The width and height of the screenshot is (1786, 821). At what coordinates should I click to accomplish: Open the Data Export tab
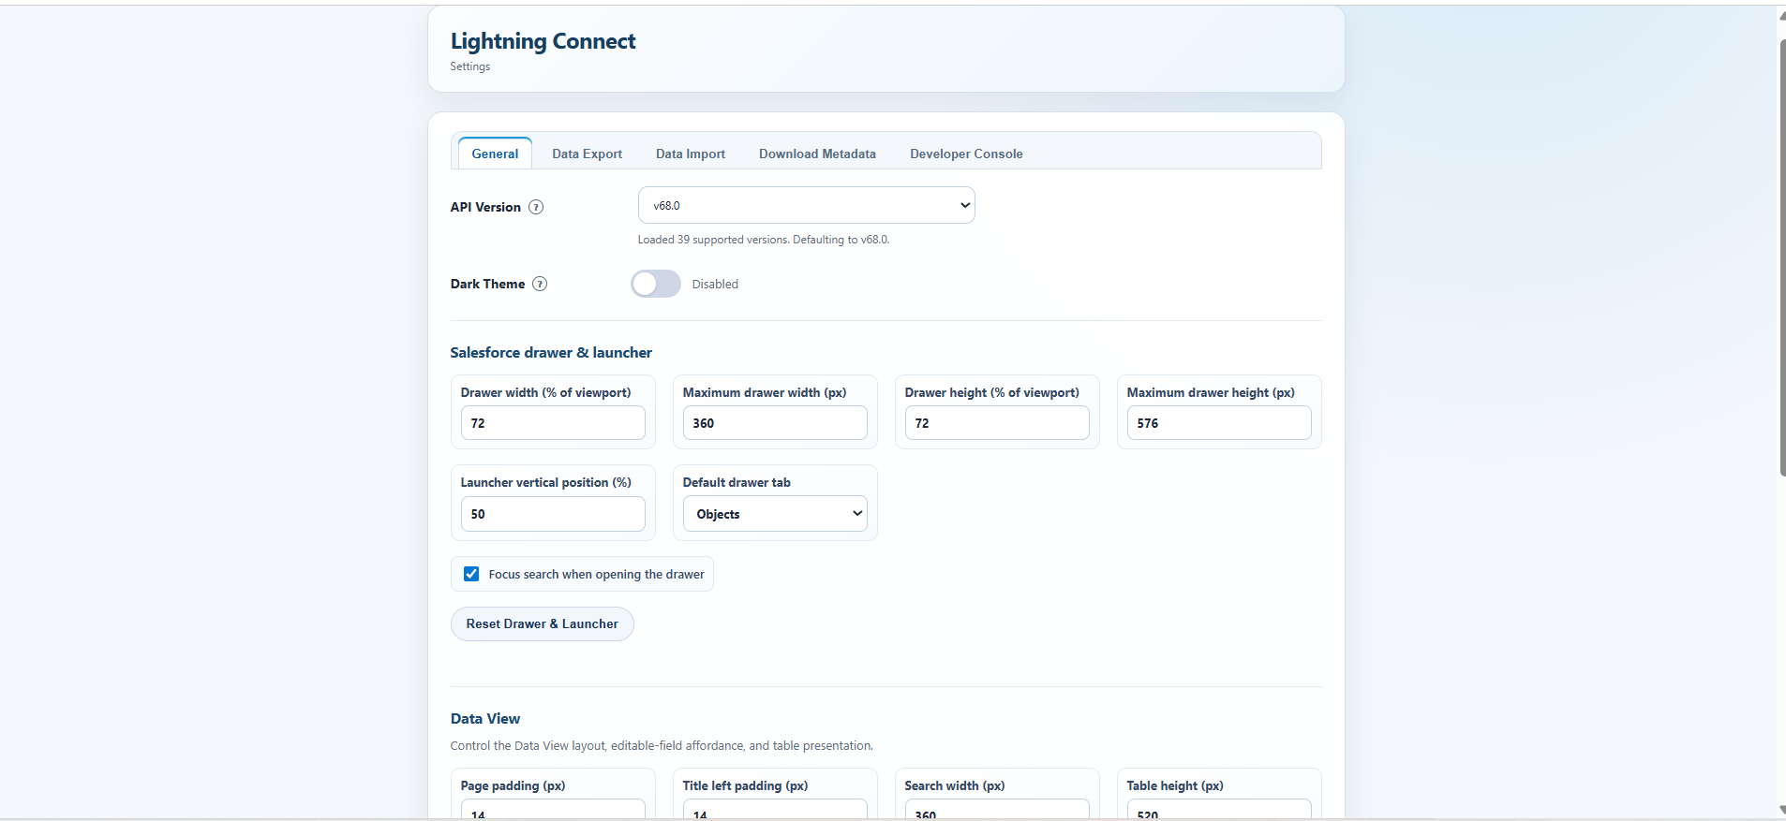[587, 154]
